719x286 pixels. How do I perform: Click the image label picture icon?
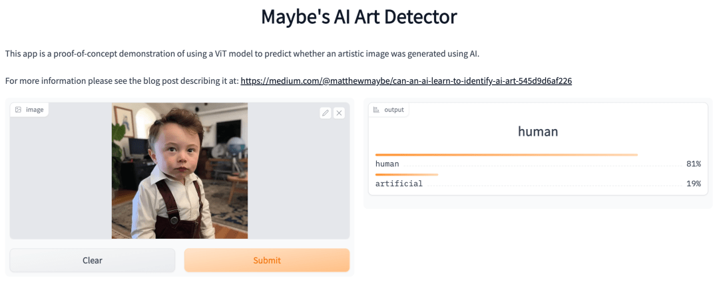[19, 110]
